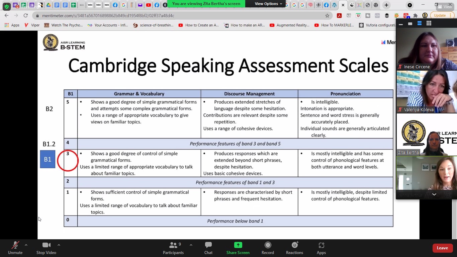457x257 pixels.
Task: Open a new Chrome tab
Action: pos(386,5)
